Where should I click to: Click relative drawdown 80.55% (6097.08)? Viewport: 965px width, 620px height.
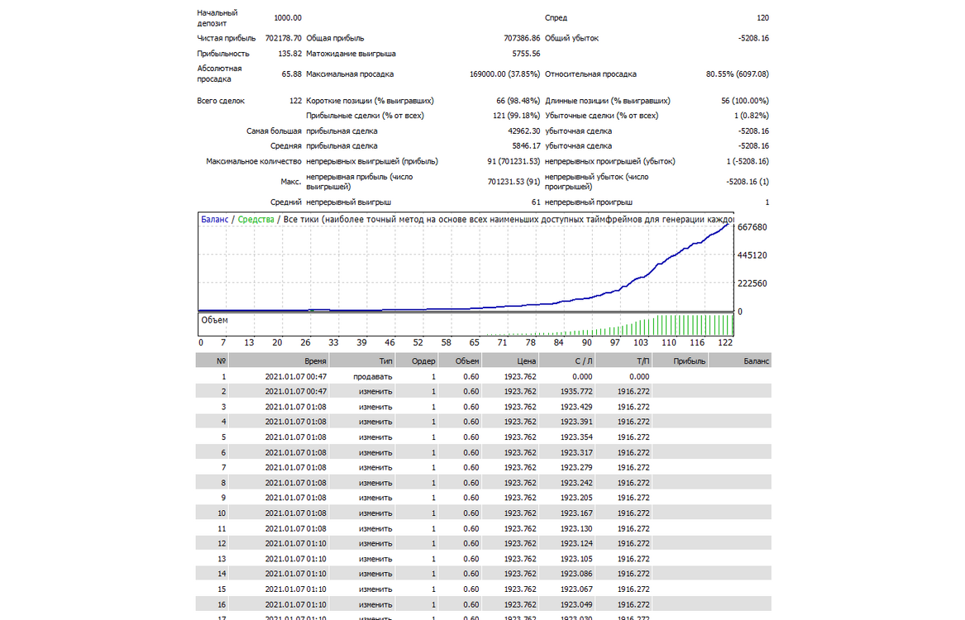(x=738, y=74)
